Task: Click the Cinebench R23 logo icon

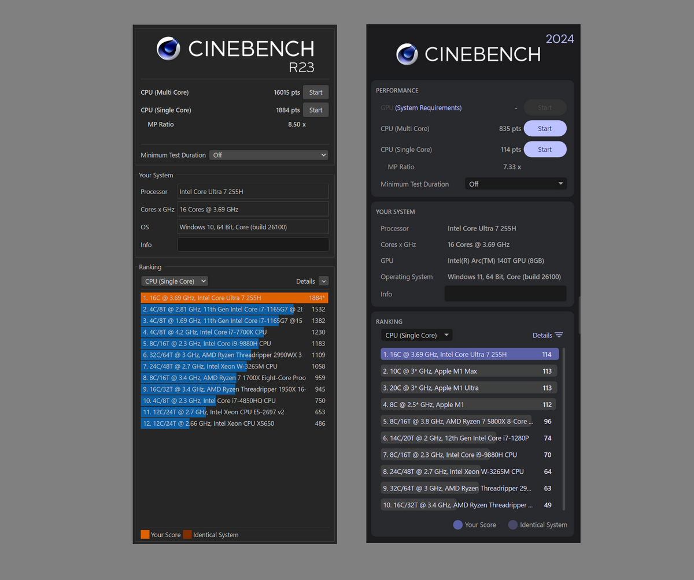Action: coord(168,49)
